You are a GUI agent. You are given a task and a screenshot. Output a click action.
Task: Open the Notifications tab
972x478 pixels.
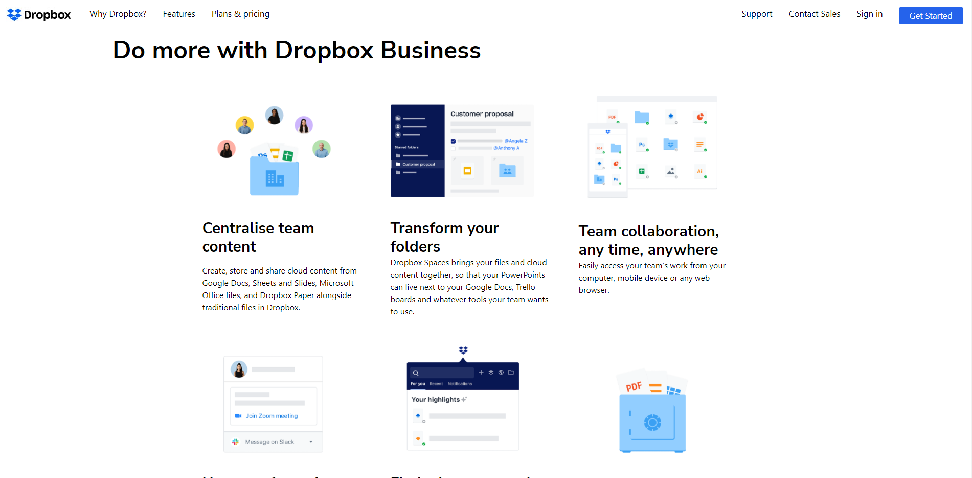coord(460,384)
